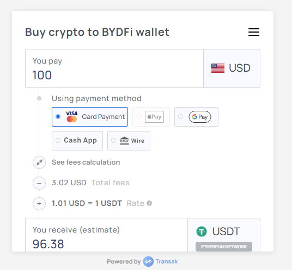This screenshot has width=292, height=270.
Task: Choose the Cash App payment method
Action: pos(77,141)
